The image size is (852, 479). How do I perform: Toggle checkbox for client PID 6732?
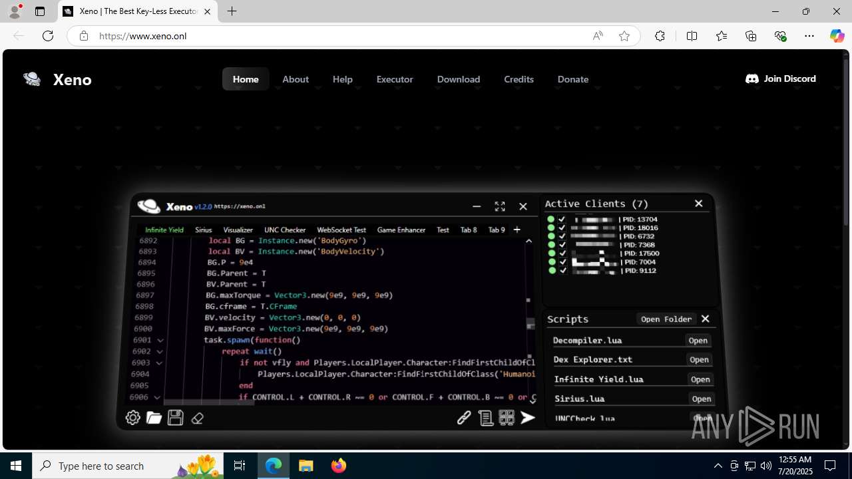[562, 236]
